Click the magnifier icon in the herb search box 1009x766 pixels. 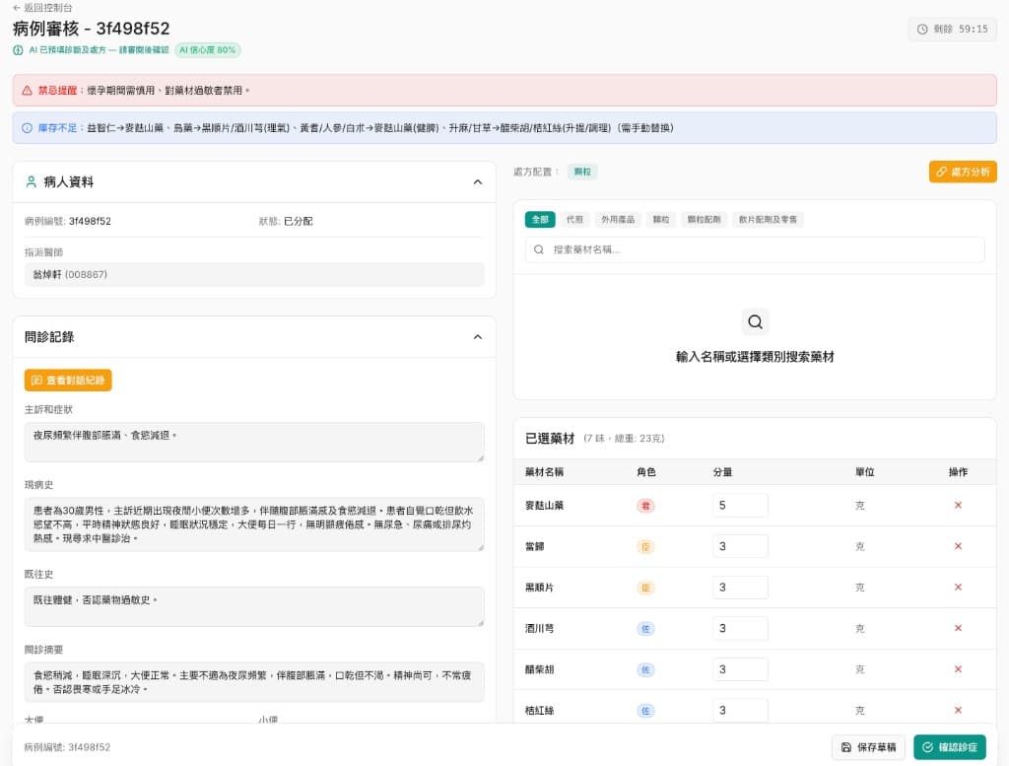click(539, 249)
